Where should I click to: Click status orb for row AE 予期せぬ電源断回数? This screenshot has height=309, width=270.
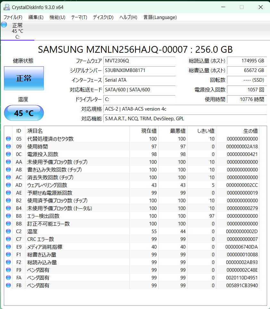tap(8, 193)
